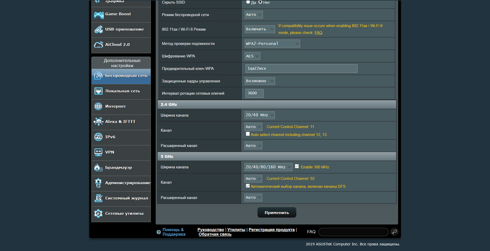
Task: Open the 2.4 GHz Расширенный канал dropdown
Action: pos(253,146)
